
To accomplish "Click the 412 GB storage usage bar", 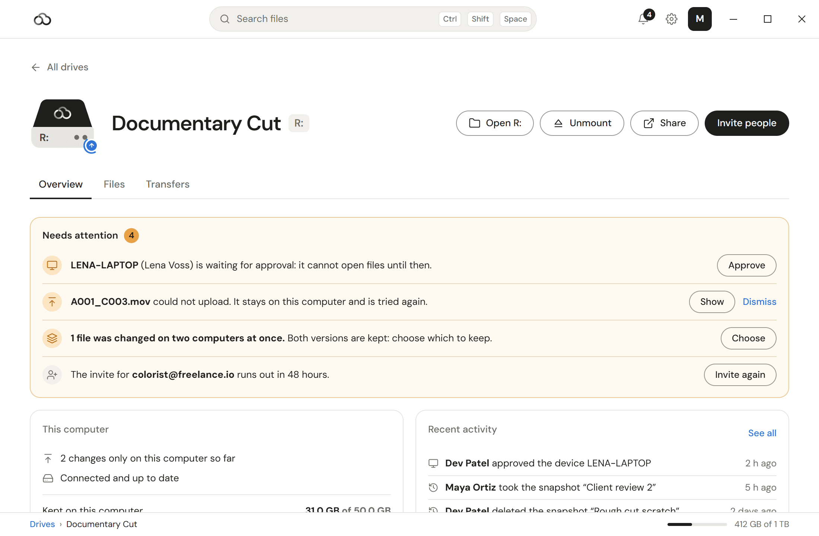I will point(697,524).
